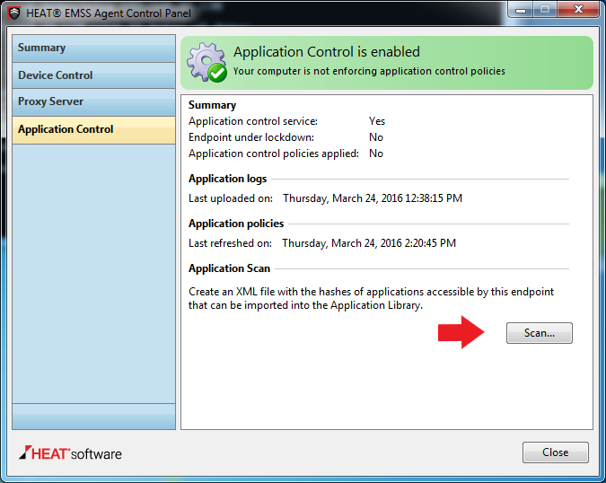Start an application scan with Scan button
This screenshot has width=606, height=483.
(x=540, y=333)
